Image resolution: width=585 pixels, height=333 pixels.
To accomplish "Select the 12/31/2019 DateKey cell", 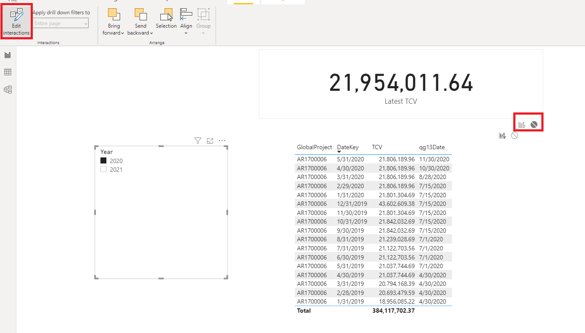I will [x=352, y=204].
